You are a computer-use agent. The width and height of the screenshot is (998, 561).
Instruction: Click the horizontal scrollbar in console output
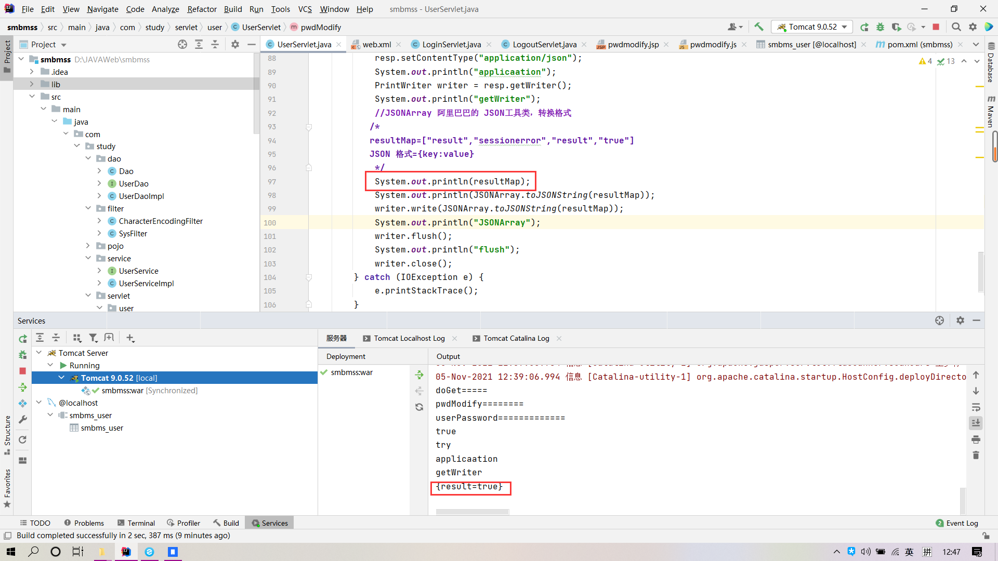[x=472, y=512]
